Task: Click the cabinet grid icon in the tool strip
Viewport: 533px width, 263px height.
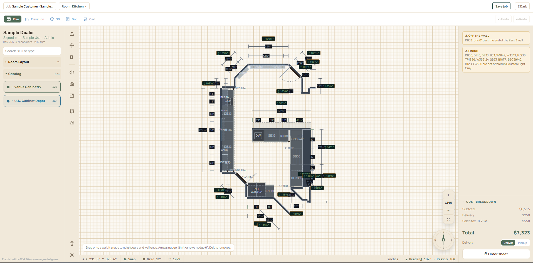Action: (x=72, y=122)
